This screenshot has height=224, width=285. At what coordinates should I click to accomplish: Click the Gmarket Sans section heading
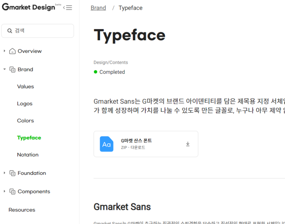coord(122,207)
